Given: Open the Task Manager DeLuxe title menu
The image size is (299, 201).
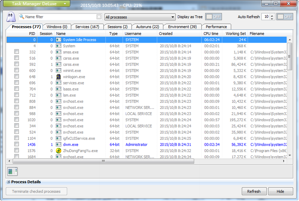Looking at the screenshot, I should 40,3.
